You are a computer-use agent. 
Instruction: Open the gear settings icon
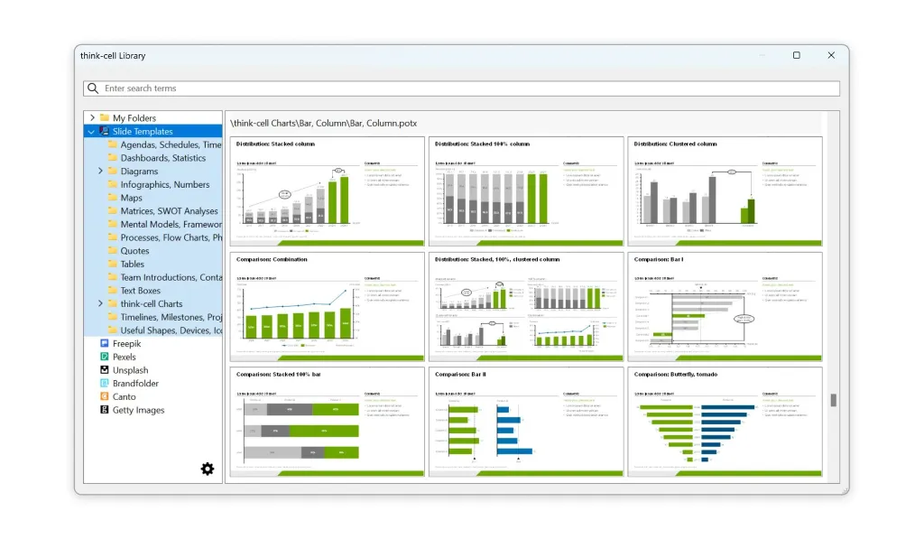click(208, 469)
